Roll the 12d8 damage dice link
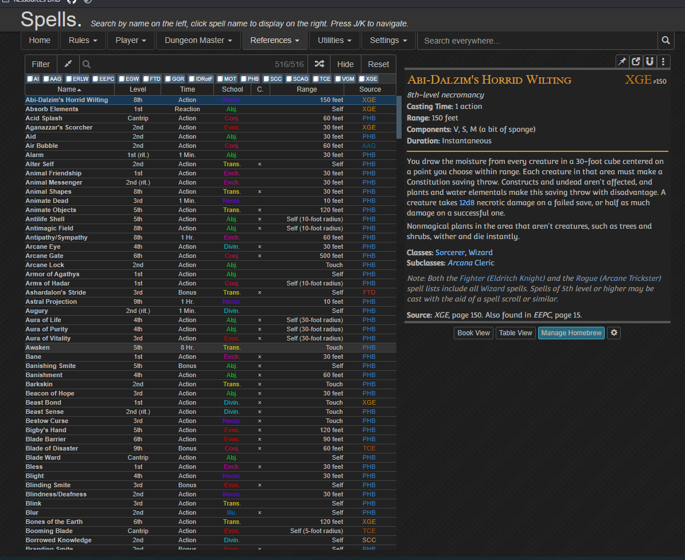The height and width of the screenshot is (560, 685). (x=466, y=203)
